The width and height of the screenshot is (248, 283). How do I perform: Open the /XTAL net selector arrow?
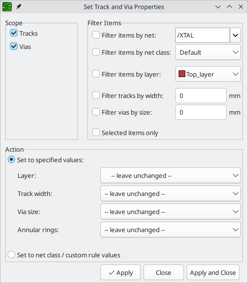235,35
